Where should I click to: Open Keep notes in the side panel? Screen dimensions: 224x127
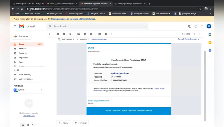point(210,42)
